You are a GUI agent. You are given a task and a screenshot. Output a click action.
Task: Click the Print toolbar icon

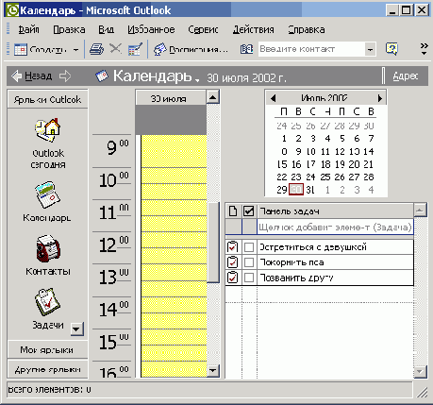pyautogui.click(x=96, y=49)
